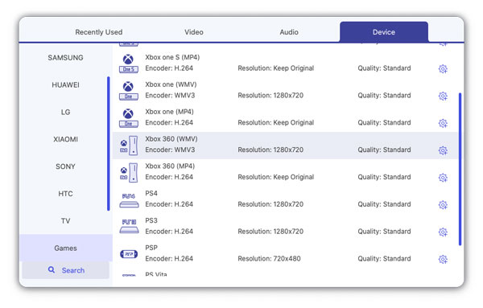Open the Audio tab
The height and width of the screenshot is (308, 483).
coord(289,32)
